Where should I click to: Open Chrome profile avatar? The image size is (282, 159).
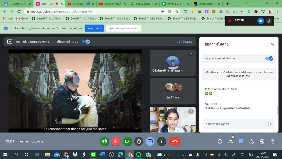(270, 12)
